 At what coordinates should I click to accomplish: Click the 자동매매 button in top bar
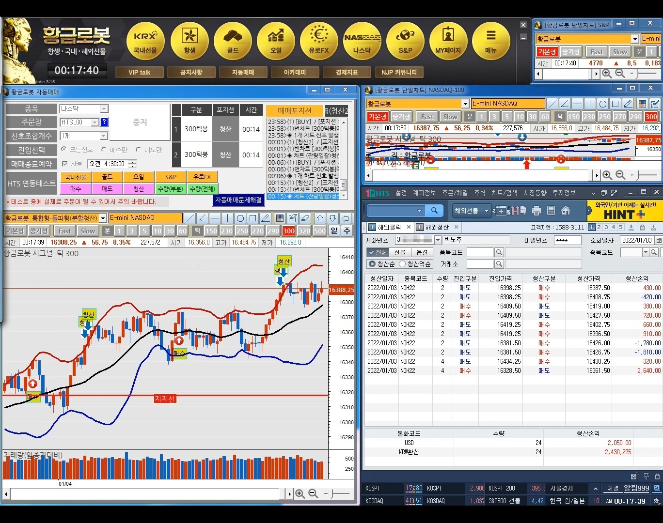pyautogui.click(x=243, y=72)
